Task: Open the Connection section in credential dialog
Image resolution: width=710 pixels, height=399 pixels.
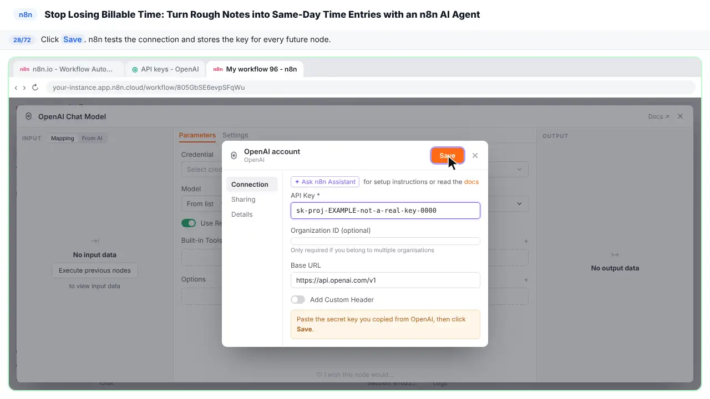Action: (x=252, y=185)
